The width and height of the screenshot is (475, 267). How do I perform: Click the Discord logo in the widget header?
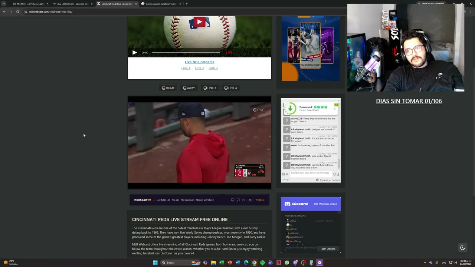click(296, 204)
